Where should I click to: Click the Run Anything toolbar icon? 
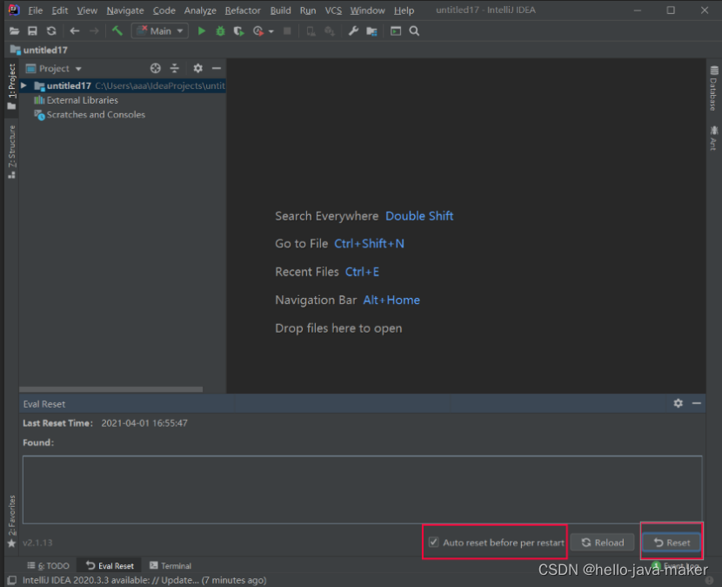396,30
